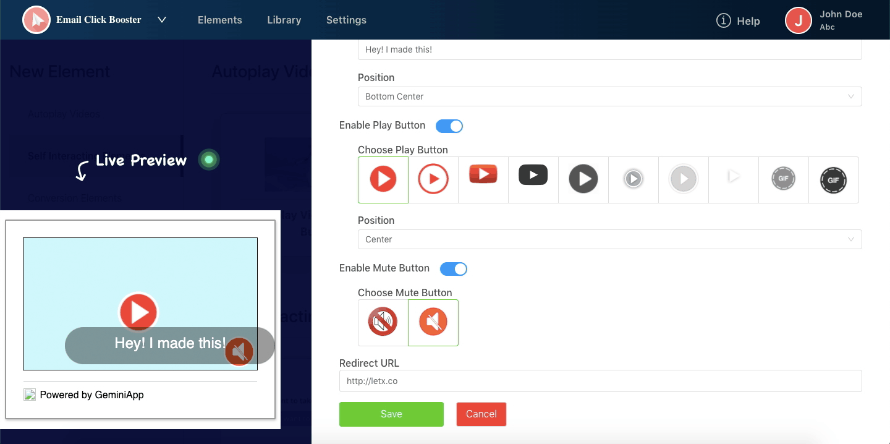The width and height of the screenshot is (890, 444).
Task: Go to the Library menu
Action: coord(284,20)
